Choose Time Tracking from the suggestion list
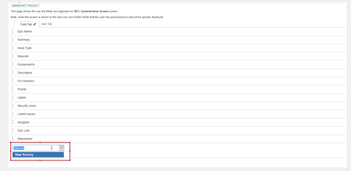Screen dimensions: 351x171 [x=38, y=155]
